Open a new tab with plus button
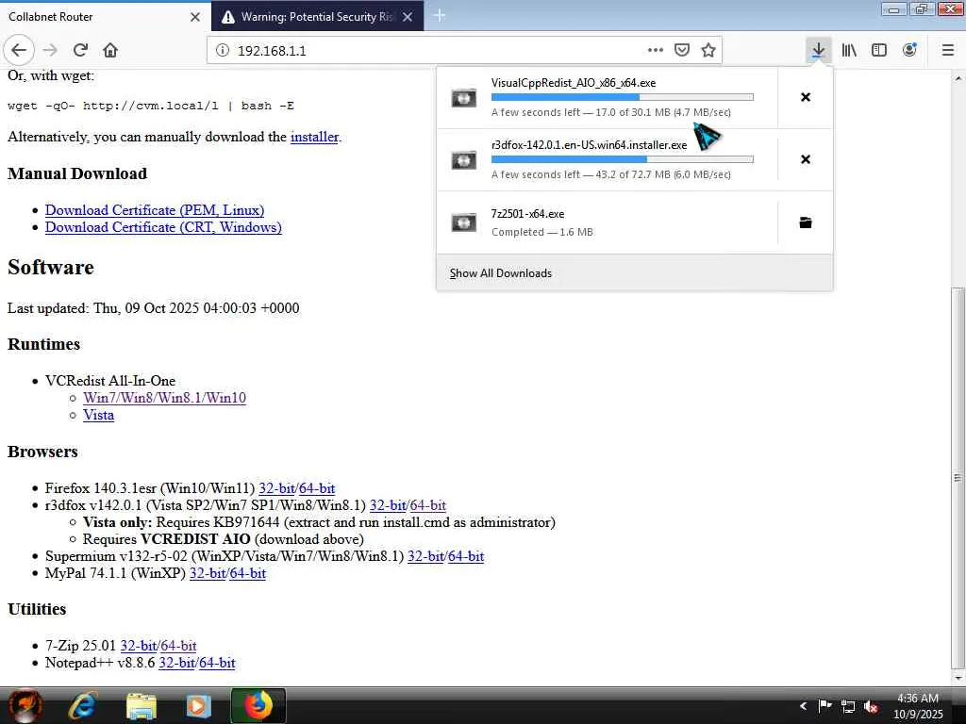The image size is (966, 724). pyautogui.click(x=440, y=16)
